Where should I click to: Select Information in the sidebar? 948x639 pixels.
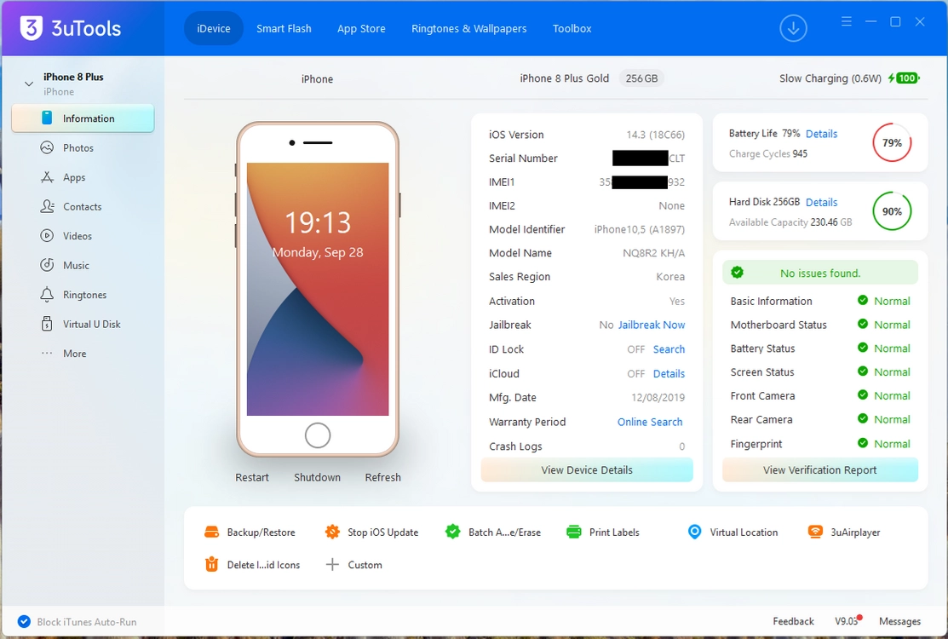click(x=83, y=118)
